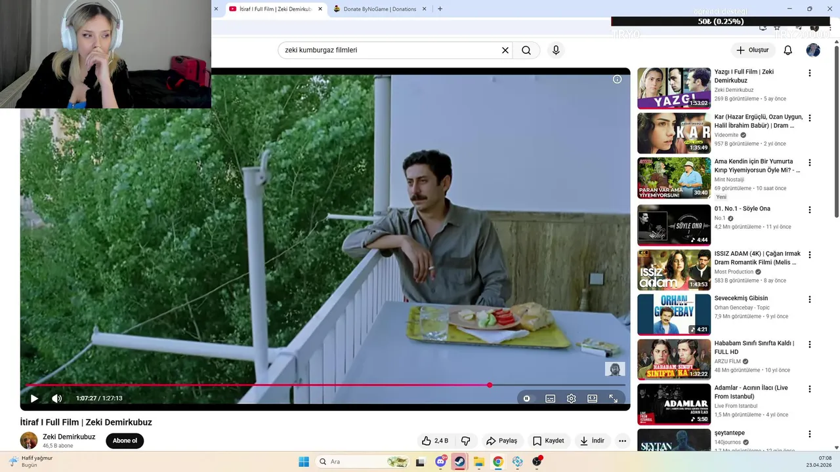Click the taskbar Ara search box

coord(362,462)
